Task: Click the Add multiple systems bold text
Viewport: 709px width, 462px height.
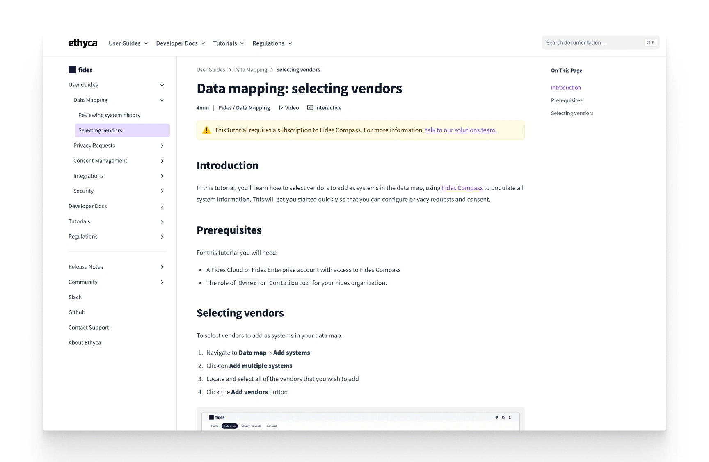Action: tap(261, 366)
